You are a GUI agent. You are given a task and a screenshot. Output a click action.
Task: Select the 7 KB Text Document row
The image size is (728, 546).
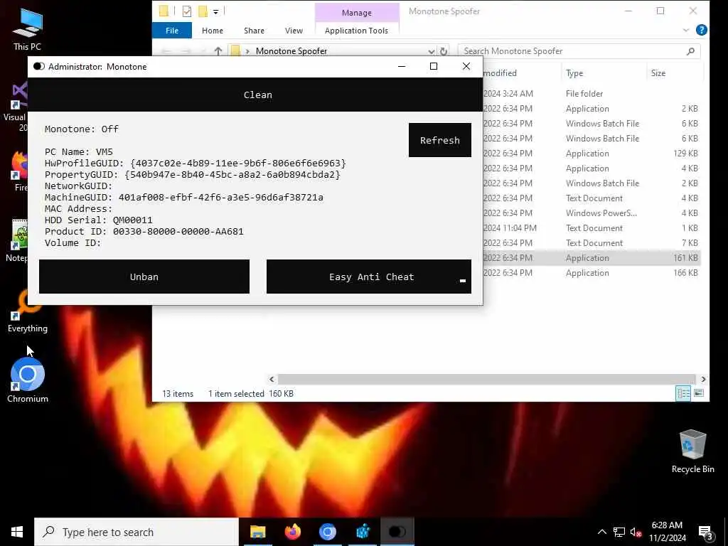[591, 243]
